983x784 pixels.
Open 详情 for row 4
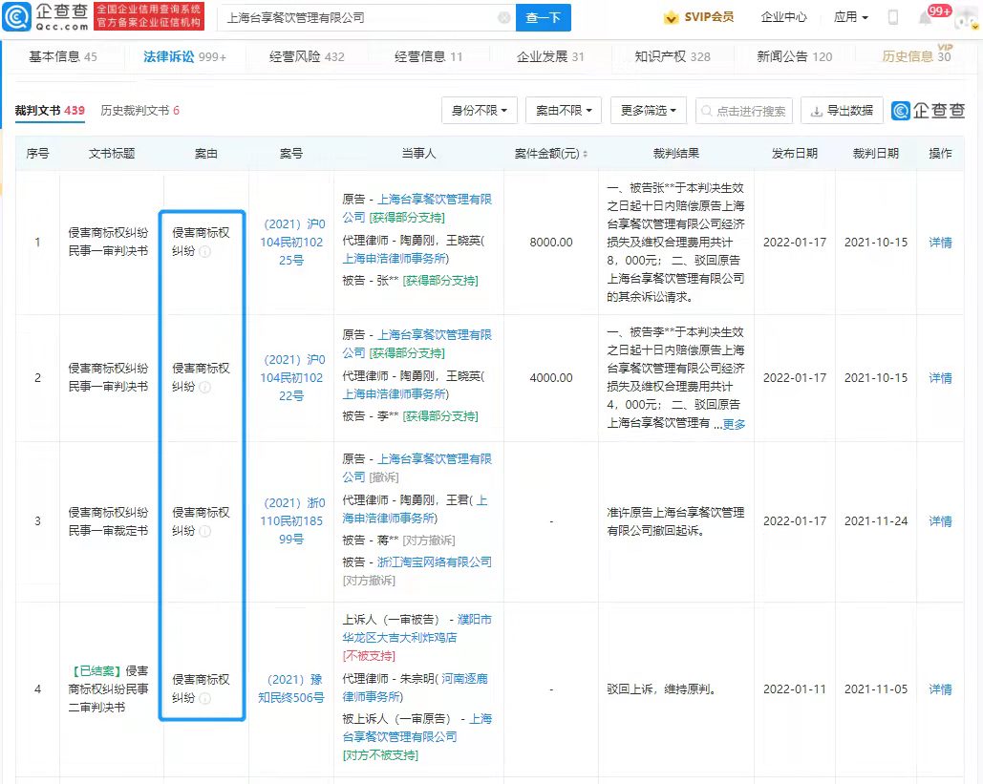point(940,689)
